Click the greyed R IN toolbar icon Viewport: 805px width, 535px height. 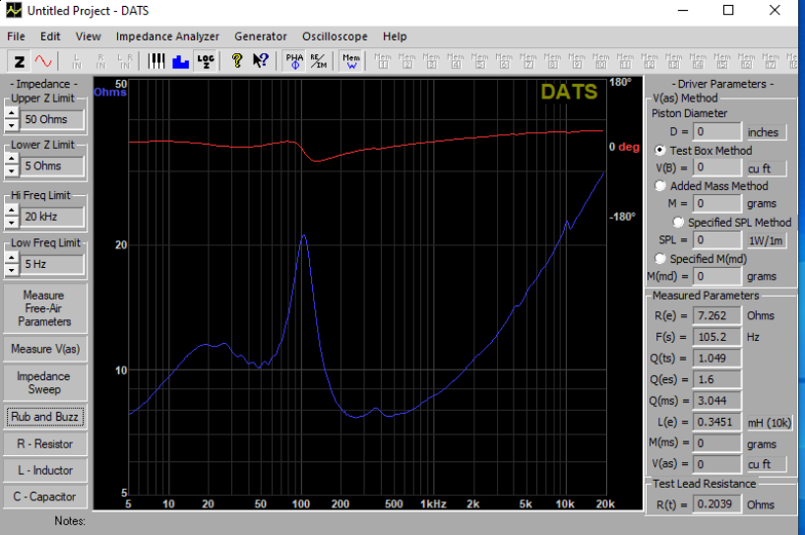[100, 62]
